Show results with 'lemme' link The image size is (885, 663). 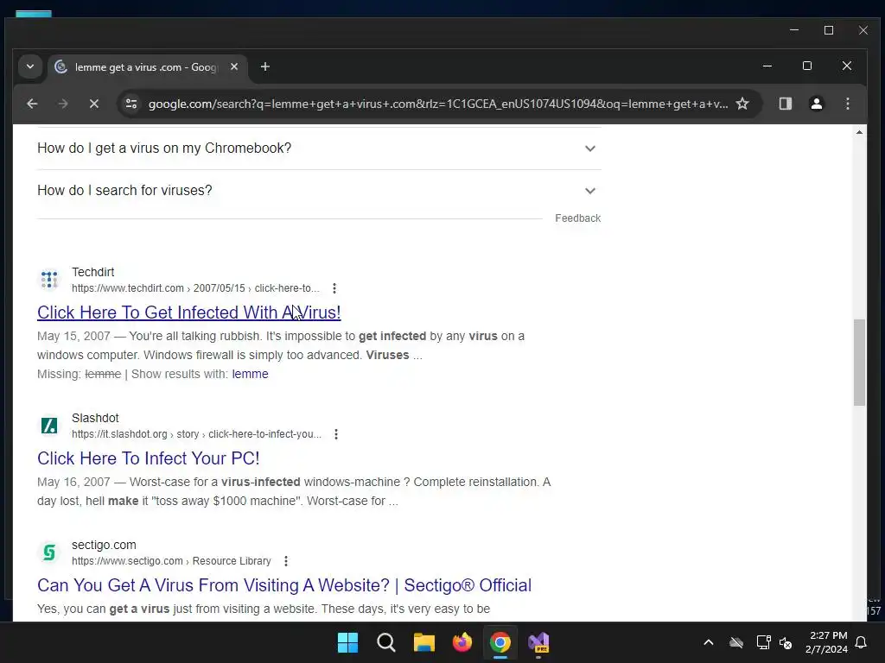pos(250,375)
